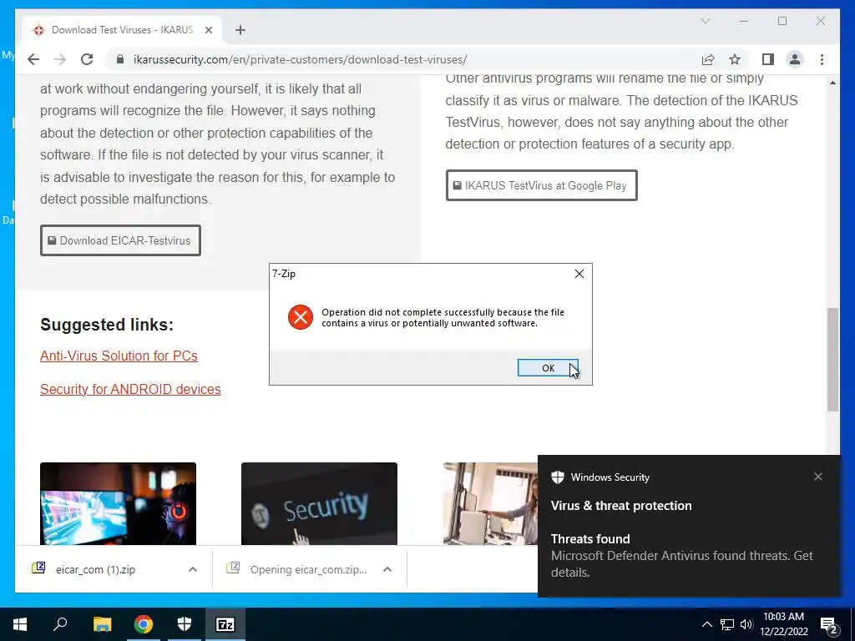Switch to Chrome in the taskbar
855x641 pixels.
point(144,624)
